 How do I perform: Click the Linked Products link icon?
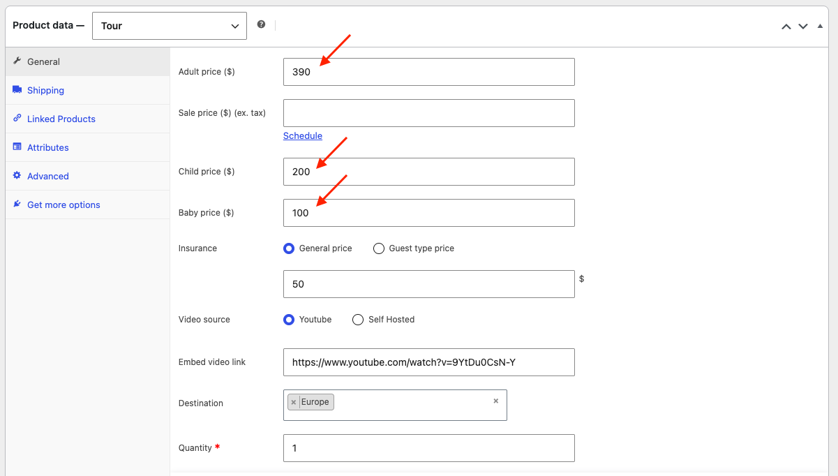pyautogui.click(x=17, y=118)
